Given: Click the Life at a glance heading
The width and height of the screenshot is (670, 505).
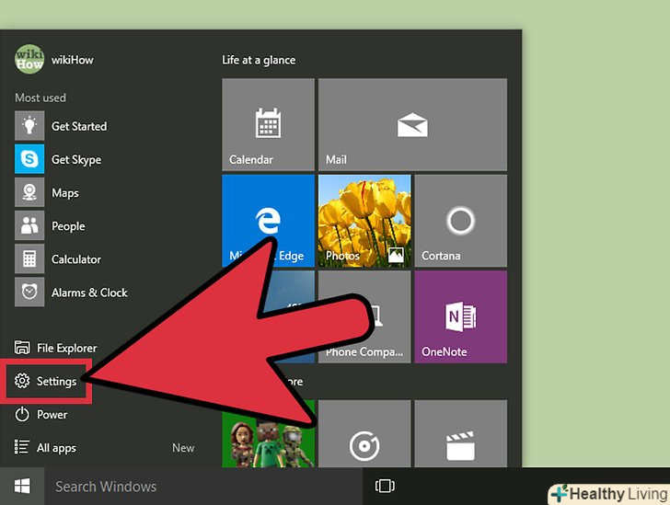Looking at the screenshot, I should tap(259, 60).
